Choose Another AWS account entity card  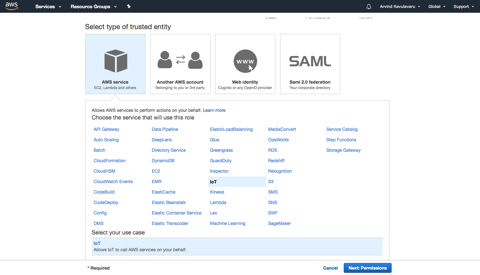(x=180, y=64)
